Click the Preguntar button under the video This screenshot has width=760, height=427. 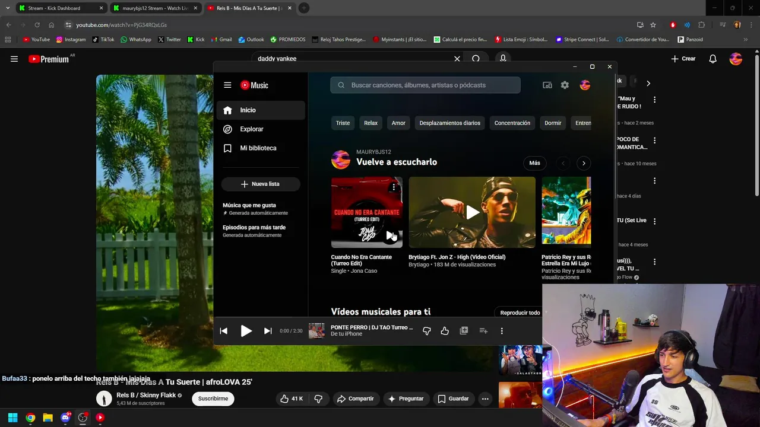click(x=406, y=399)
